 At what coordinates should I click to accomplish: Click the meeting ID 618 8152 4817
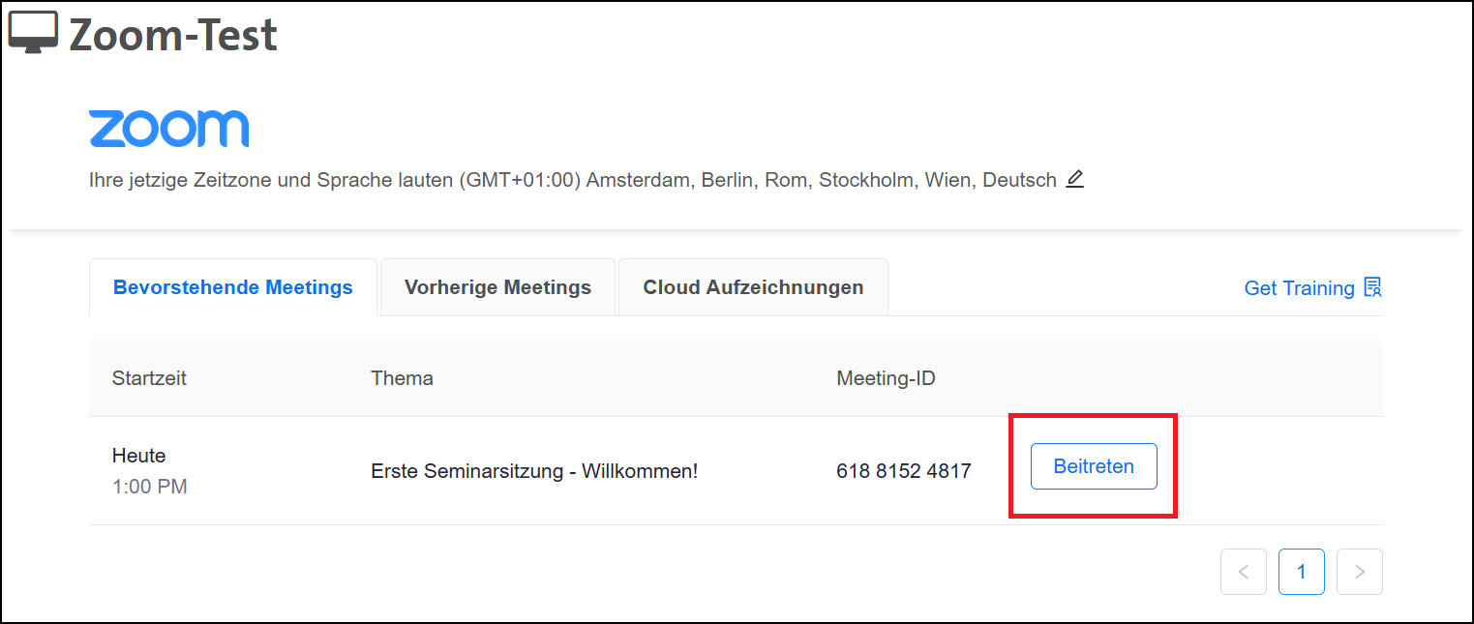(903, 471)
